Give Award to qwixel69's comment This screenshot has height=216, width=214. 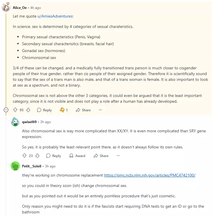[x=77, y=156]
